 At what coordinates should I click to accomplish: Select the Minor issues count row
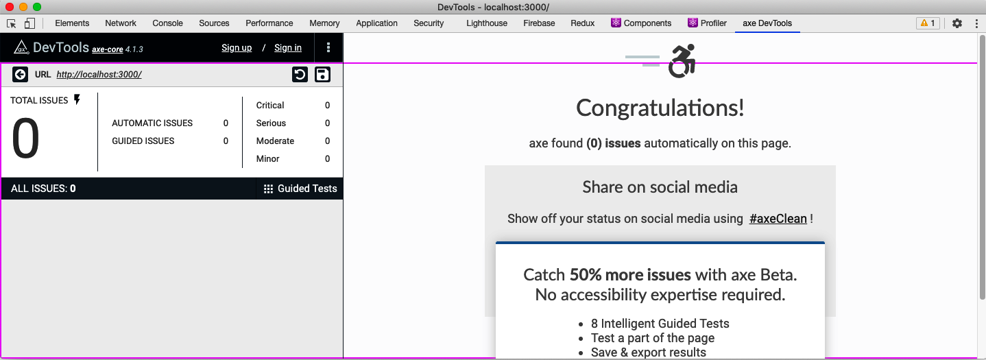tap(293, 159)
